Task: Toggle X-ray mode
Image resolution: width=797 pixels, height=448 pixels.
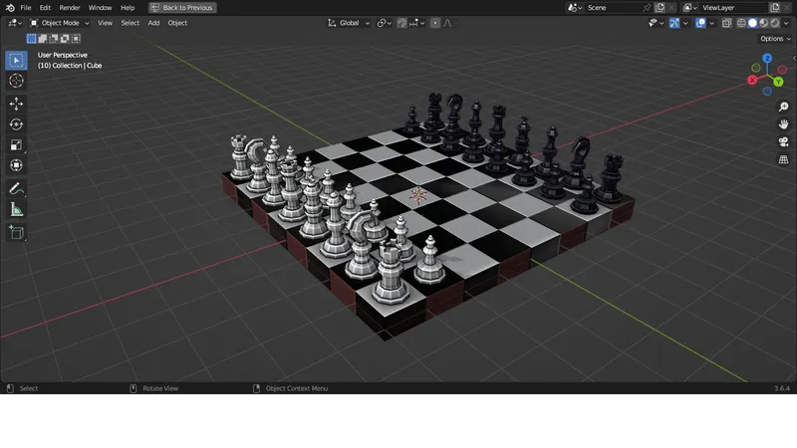Action: click(x=726, y=23)
